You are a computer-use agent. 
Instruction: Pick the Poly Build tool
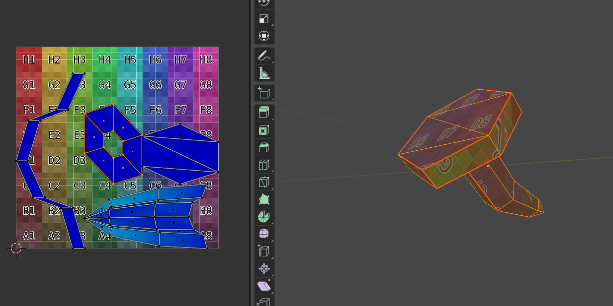264,199
